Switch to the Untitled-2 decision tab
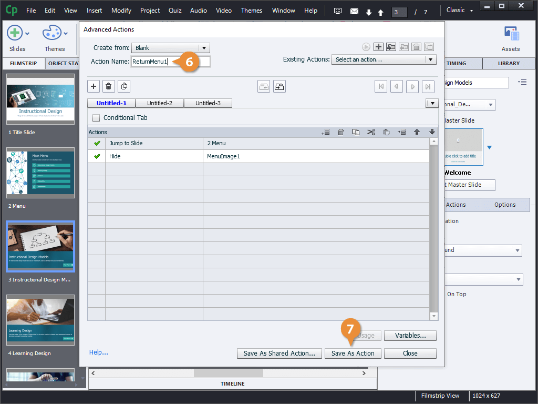 pos(159,103)
